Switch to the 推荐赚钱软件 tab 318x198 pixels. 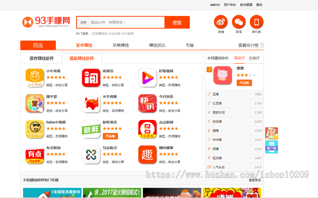(41, 59)
